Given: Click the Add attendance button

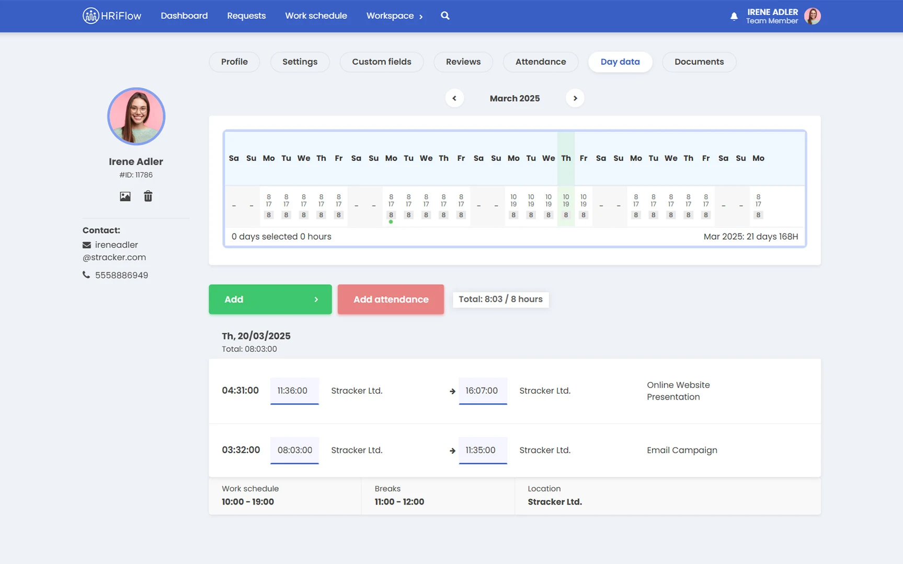Looking at the screenshot, I should (391, 299).
